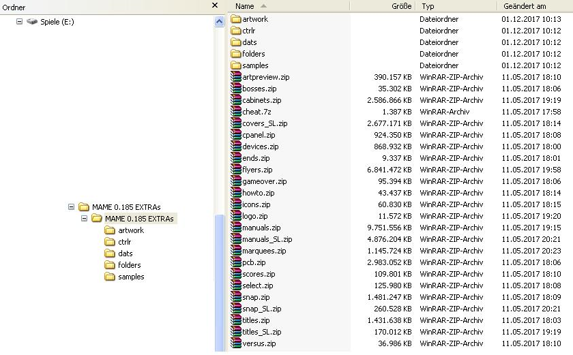Click the versus.zip archive icon
This screenshot has height=355, width=573.
[236, 343]
